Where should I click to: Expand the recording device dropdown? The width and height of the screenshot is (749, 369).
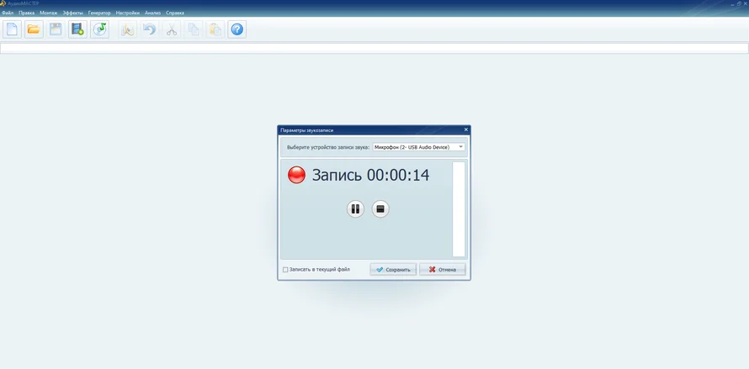tap(461, 147)
